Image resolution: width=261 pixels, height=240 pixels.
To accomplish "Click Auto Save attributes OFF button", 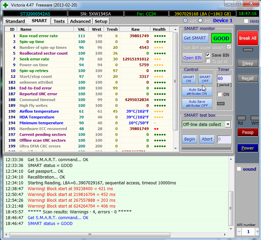I will pyautogui.click(x=197, y=103).
